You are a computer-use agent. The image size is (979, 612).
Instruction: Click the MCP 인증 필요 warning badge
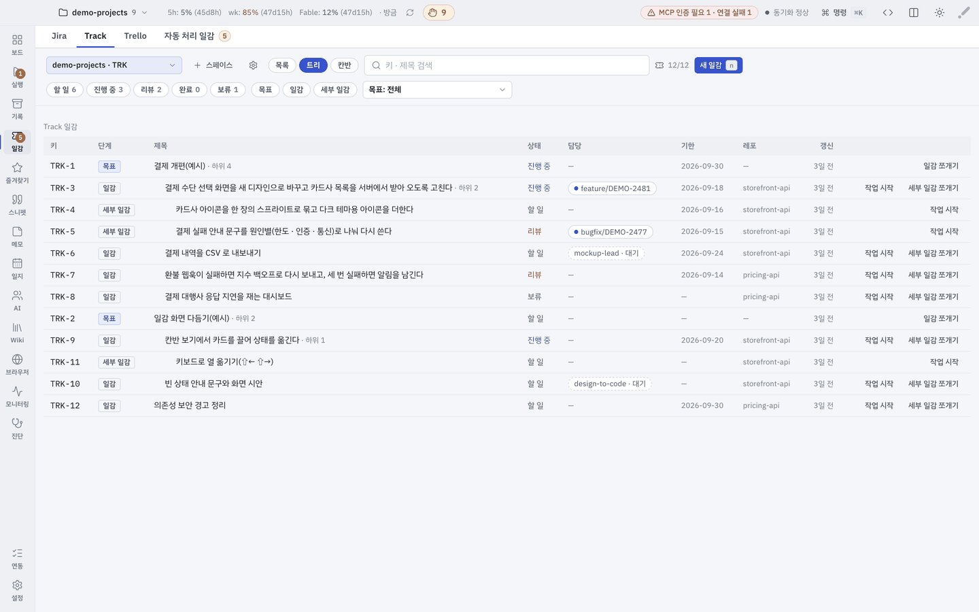click(699, 12)
